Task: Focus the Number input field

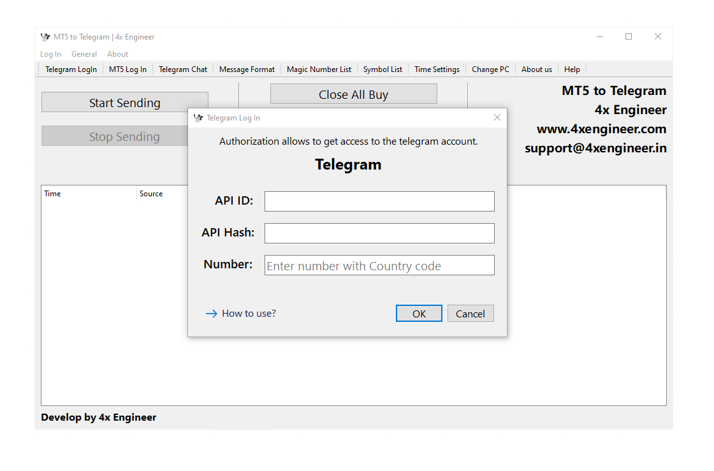Action: [379, 265]
